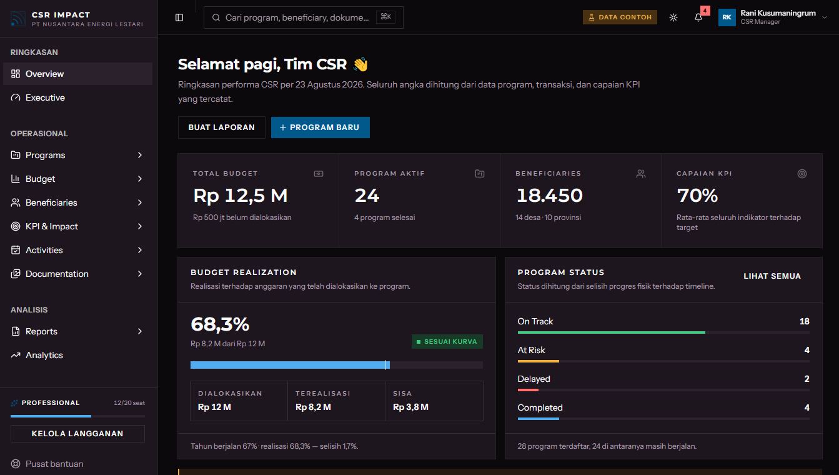Screen dimensions: 839x475
Task: Expand the Budget submenu chevron
Action: tap(140, 179)
